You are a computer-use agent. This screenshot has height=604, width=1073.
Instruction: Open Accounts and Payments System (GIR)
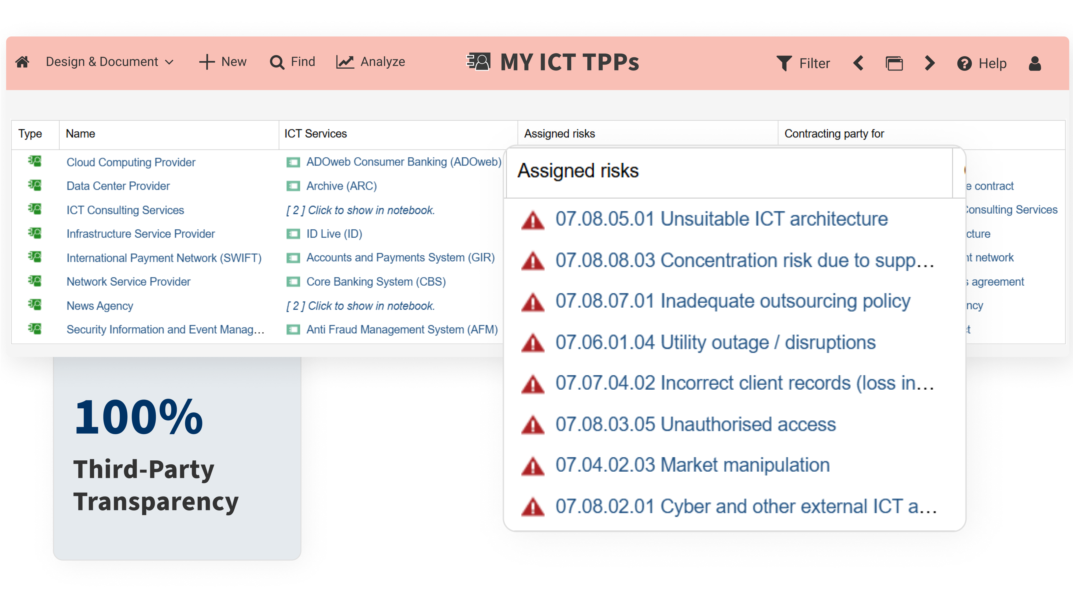tap(400, 257)
